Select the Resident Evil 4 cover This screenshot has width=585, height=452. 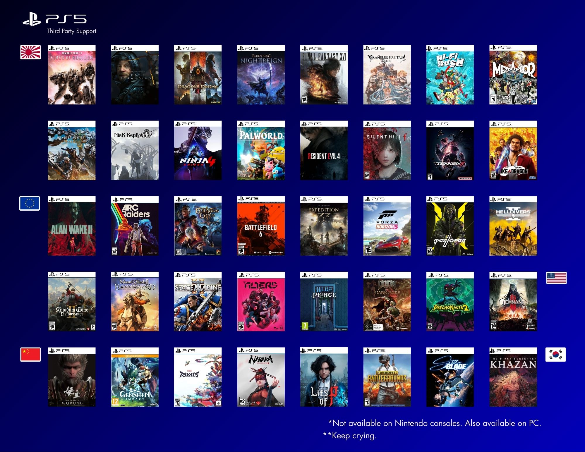pos(324,150)
